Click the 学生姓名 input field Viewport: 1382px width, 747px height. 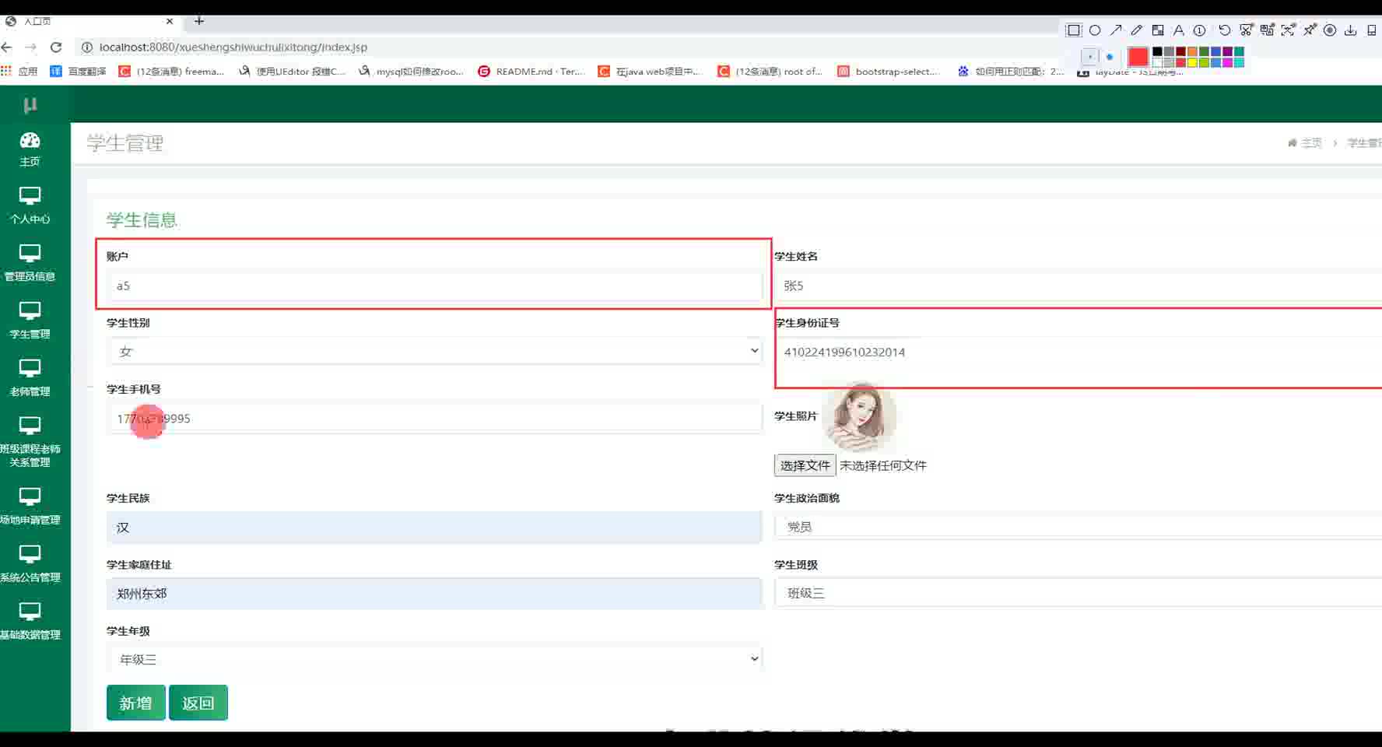1078,286
